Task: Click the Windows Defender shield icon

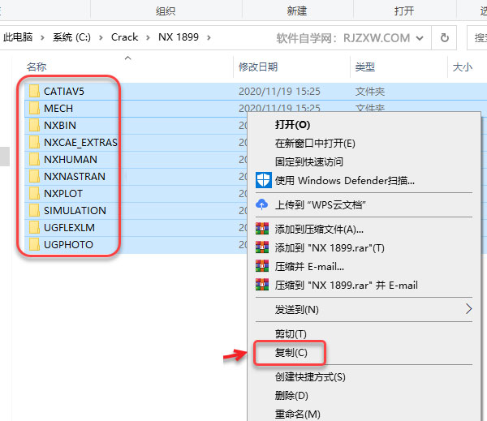Action: click(x=263, y=180)
